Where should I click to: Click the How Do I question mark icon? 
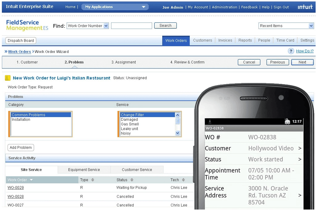pyautogui.click(x=291, y=51)
